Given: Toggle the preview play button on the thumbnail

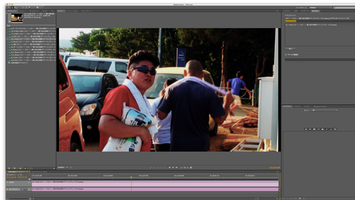Looking at the screenshot, I should click(x=9, y=21).
